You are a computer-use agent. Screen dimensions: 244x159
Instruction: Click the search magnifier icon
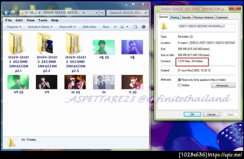146,13
